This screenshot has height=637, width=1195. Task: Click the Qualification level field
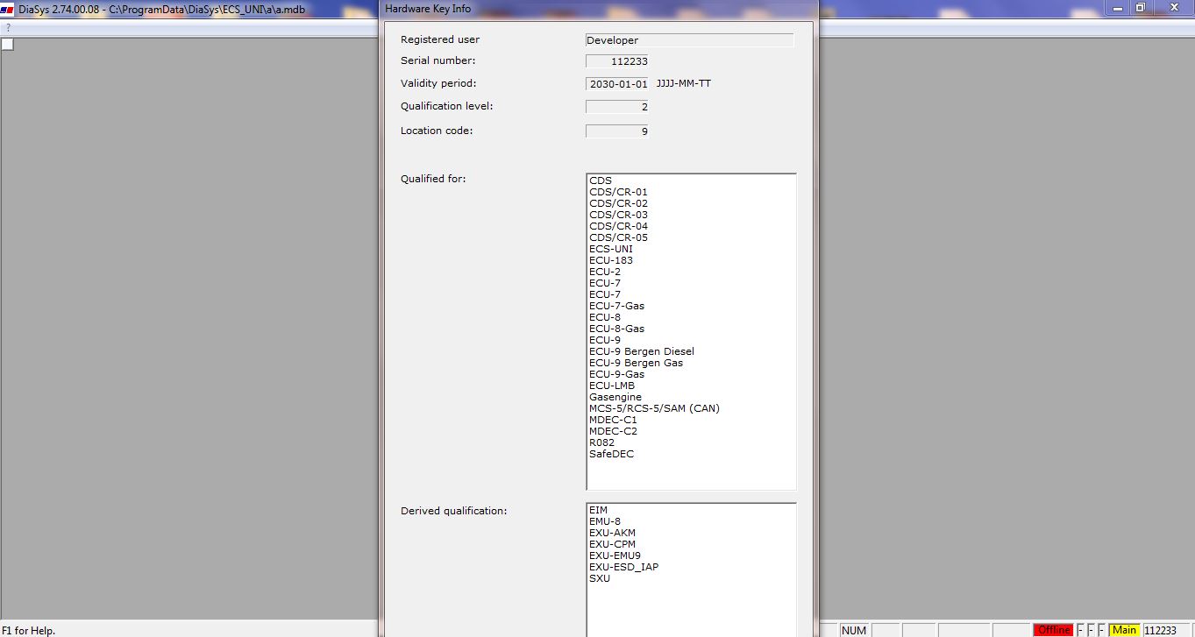coord(617,107)
